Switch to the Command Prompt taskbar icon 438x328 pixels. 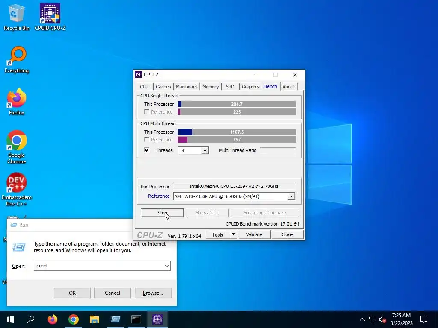click(x=136, y=319)
